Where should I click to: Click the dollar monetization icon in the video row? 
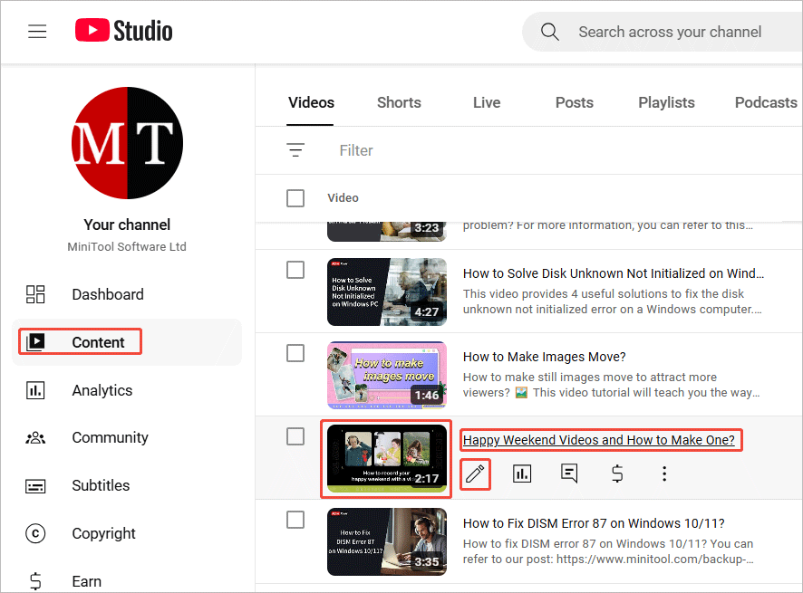pos(616,473)
